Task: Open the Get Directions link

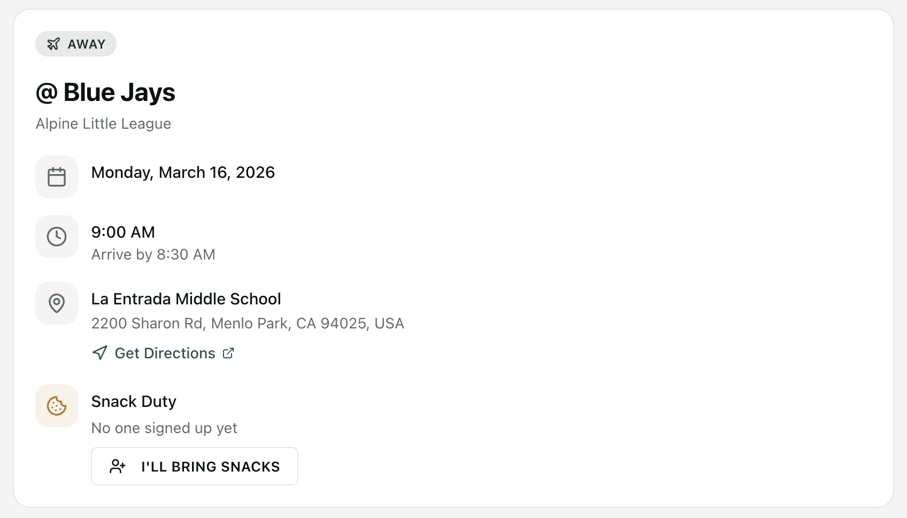Action: tap(165, 354)
